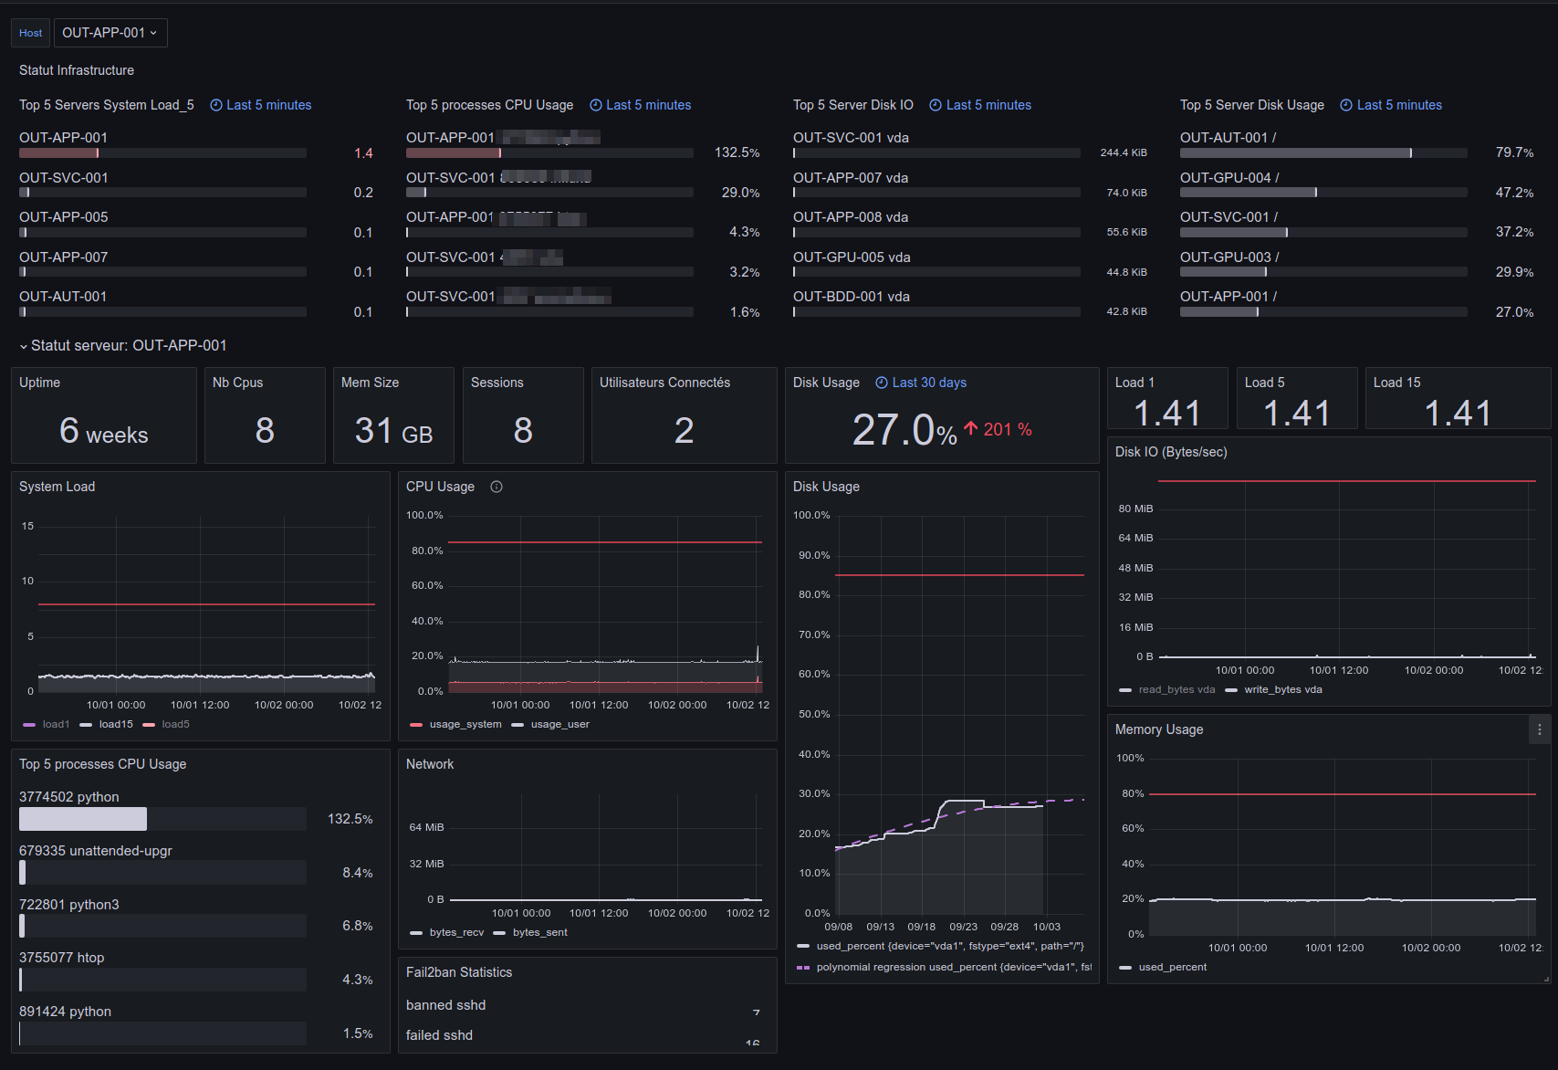
Task: Click clock icon beside Disk Usage Last 30 days
Action: pyautogui.click(x=882, y=383)
